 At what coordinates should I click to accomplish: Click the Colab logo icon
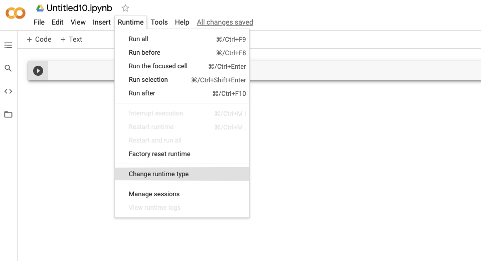(15, 13)
